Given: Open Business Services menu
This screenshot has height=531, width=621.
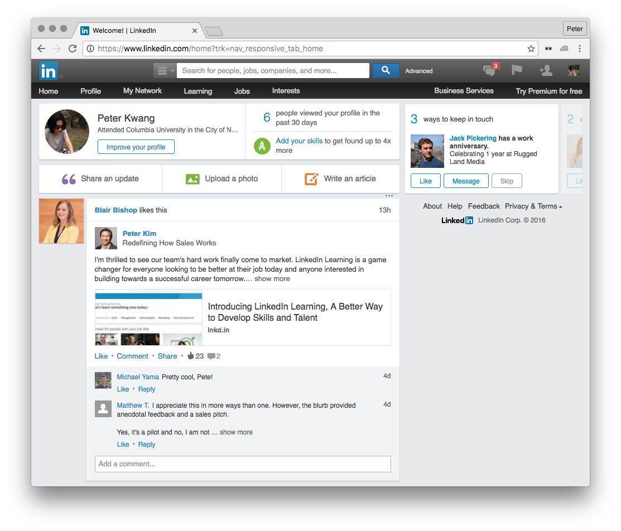Looking at the screenshot, I should pyautogui.click(x=464, y=91).
